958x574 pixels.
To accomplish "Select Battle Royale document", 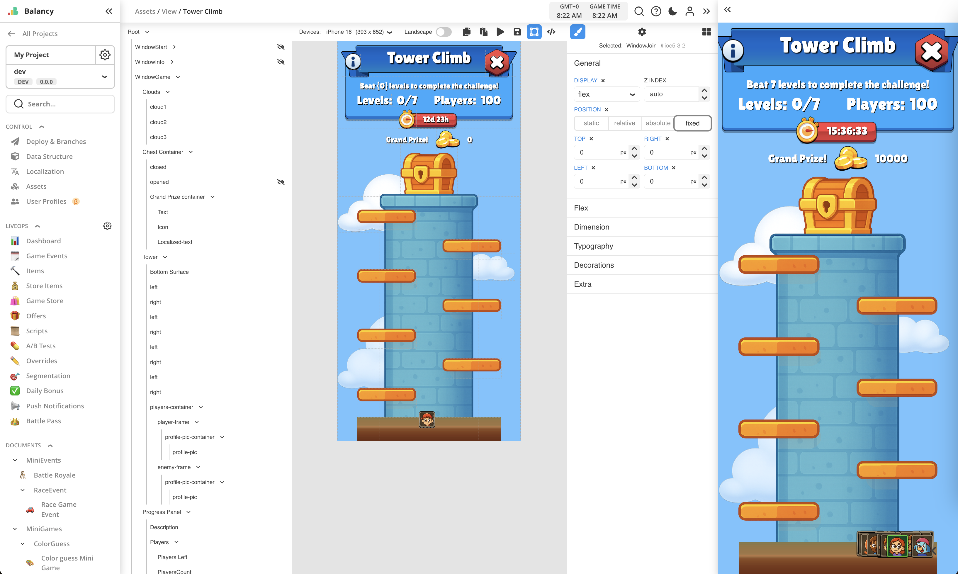I will (54, 475).
